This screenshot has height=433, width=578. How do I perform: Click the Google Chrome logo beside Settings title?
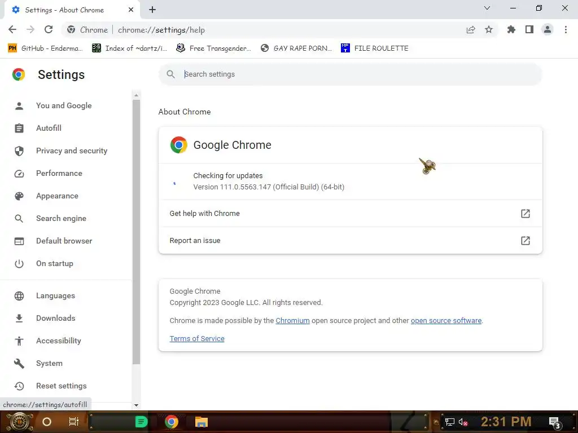19,74
